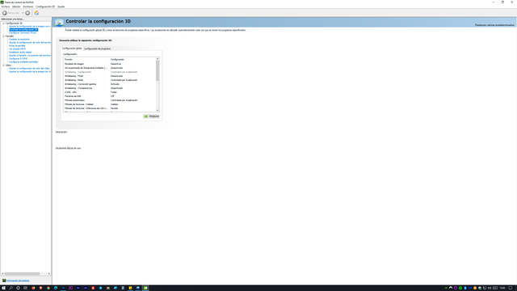Collapse the Pantalla tree node

pyautogui.click(x=3, y=36)
